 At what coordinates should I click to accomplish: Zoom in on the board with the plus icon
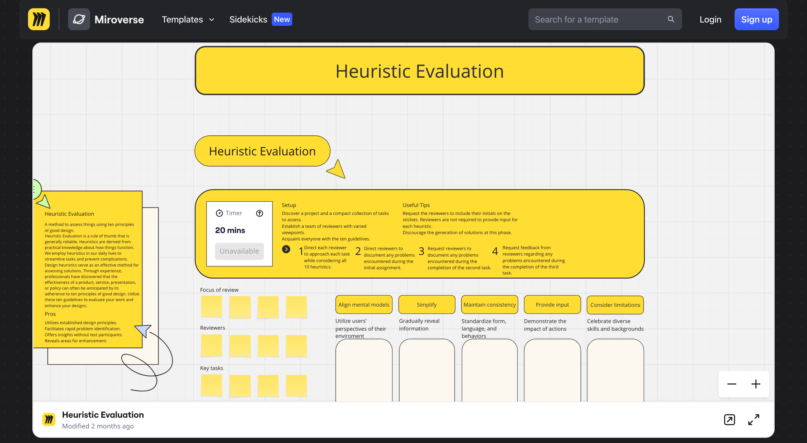pyautogui.click(x=756, y=384)
